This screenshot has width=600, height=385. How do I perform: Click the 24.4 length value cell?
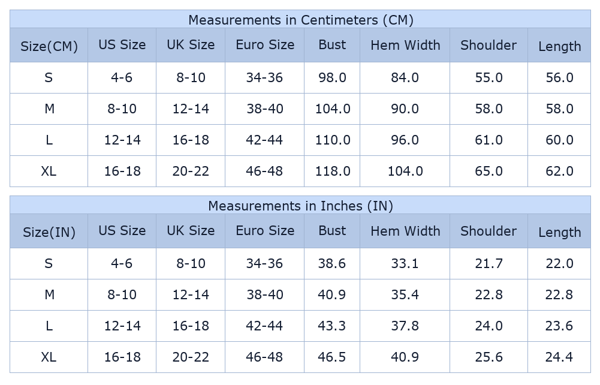(559, 357)
